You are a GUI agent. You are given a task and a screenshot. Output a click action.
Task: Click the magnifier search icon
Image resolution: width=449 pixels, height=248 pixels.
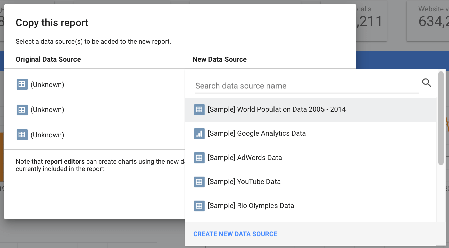pyautogui.click(x=427, y=83)
